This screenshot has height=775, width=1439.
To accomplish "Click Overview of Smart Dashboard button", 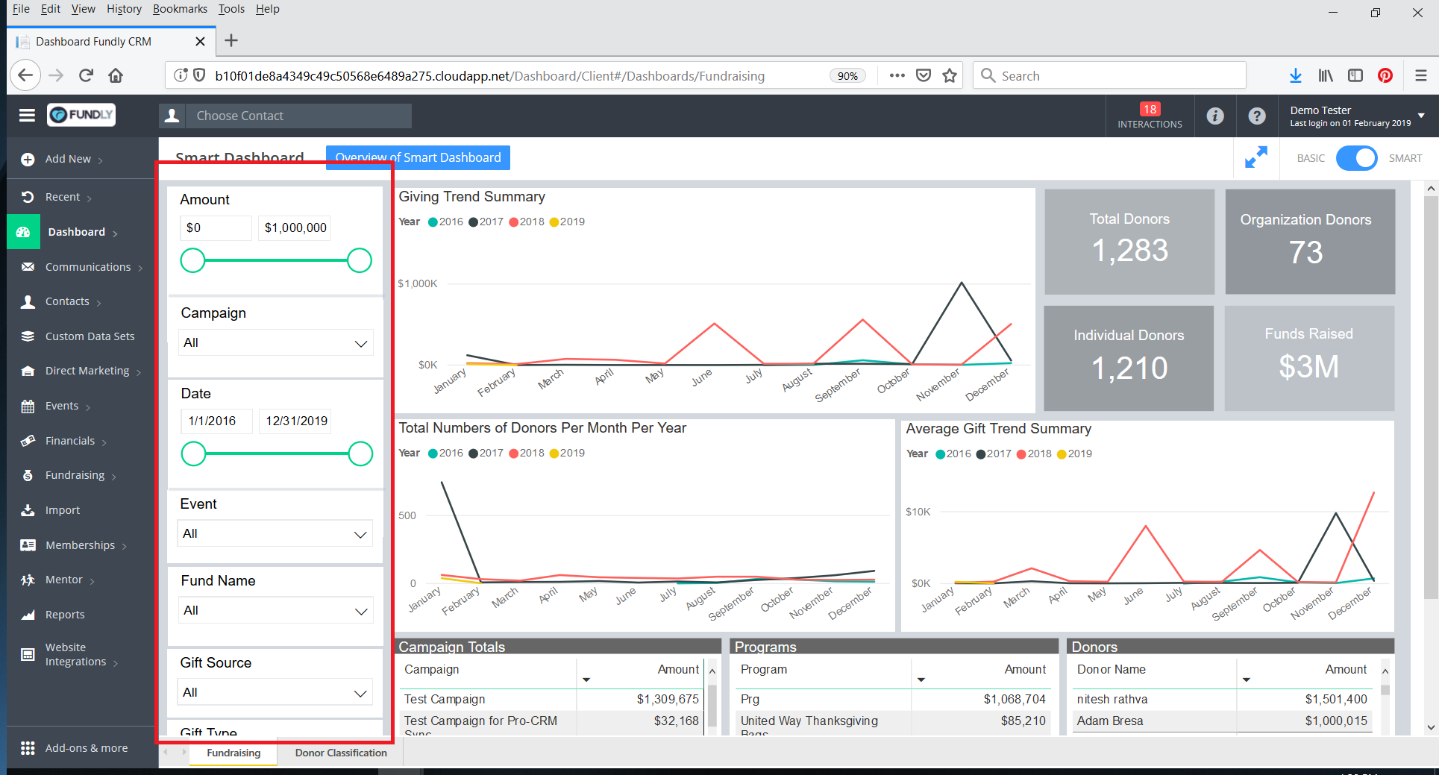I will coord(418,157).
